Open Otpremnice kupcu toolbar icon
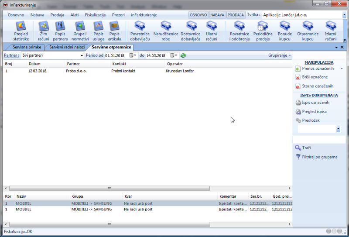The width and height of the screenshot is (349, 237). pyautogui.click(x=308, y=31)
